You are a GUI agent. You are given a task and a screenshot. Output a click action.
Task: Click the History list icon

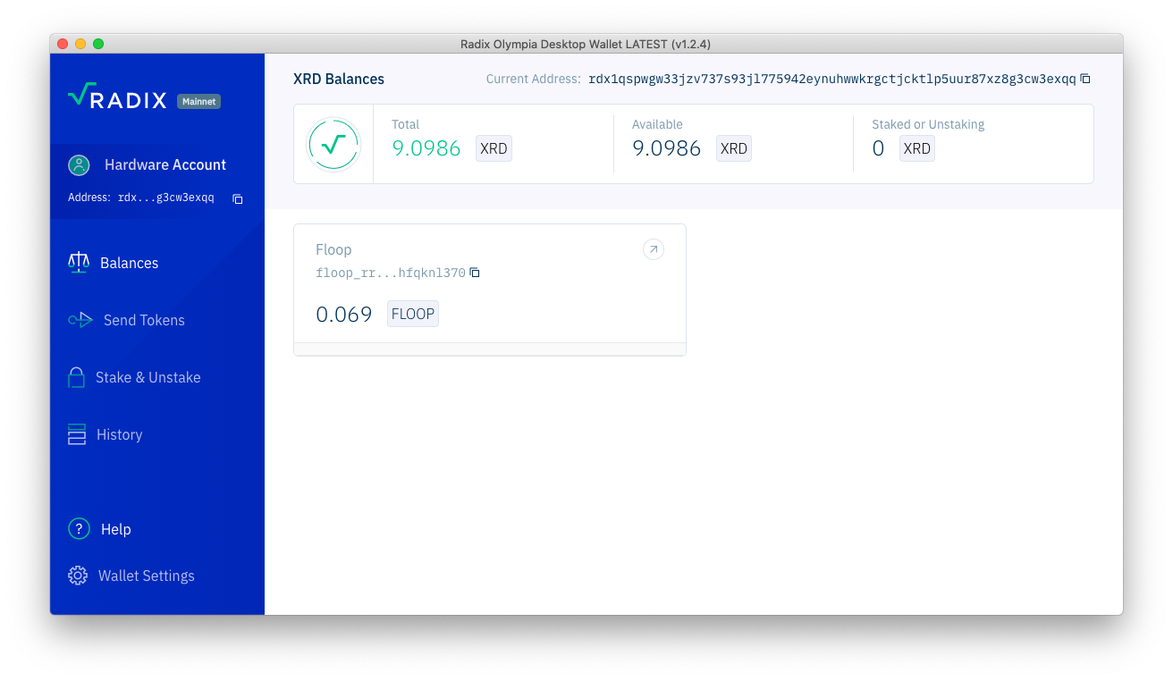point(77,434)
